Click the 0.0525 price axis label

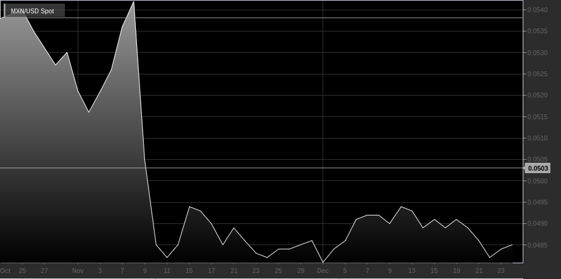pyautogui.click(x=538, y=74)
